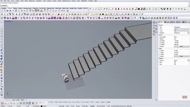Image resolution: width=190 pixels, height=107 pixels.
Task: Click the paintbrush icon in toolbar
Action: pos(137,14)
